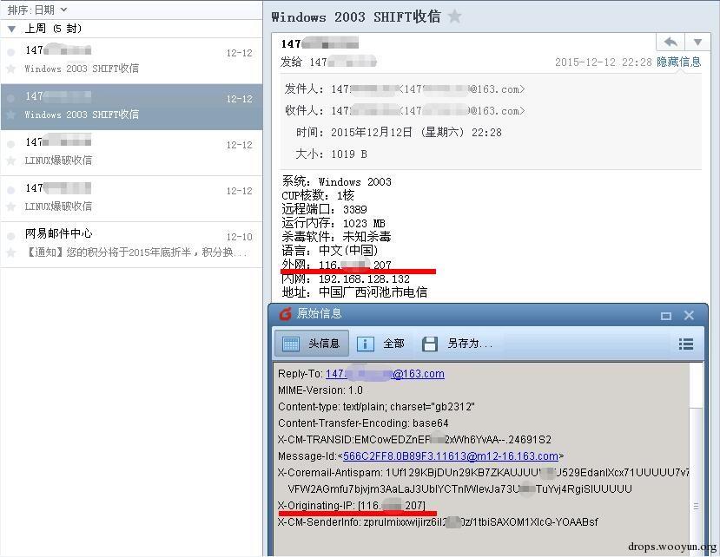720x557 pixels.
Task: Click the floppy disk save icon
Action: pos(429,344)
